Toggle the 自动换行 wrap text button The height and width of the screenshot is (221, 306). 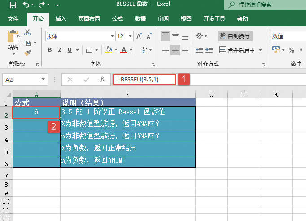click(x=234, y=36)
